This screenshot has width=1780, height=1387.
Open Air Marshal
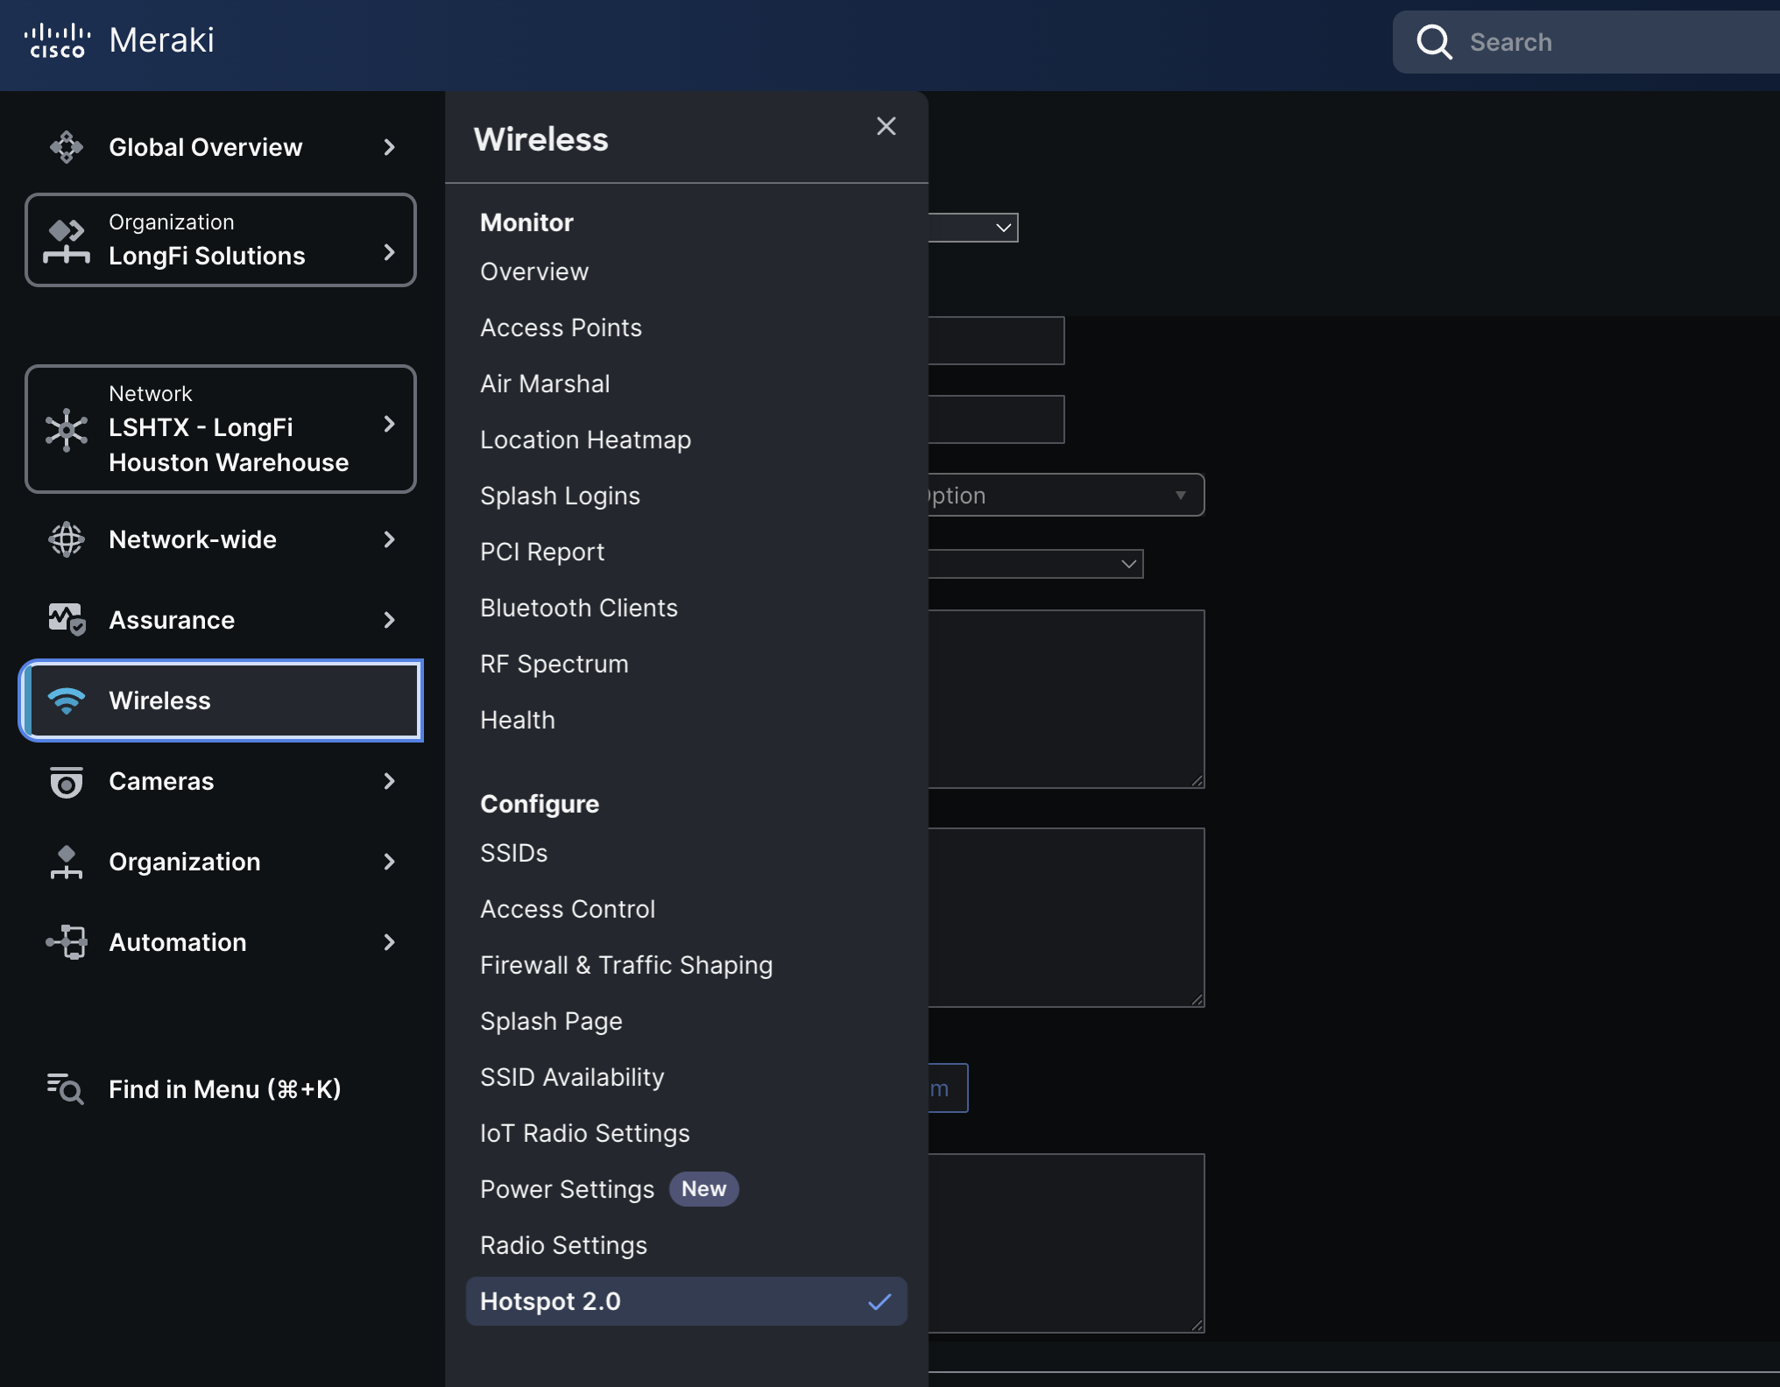click(545, 384)
